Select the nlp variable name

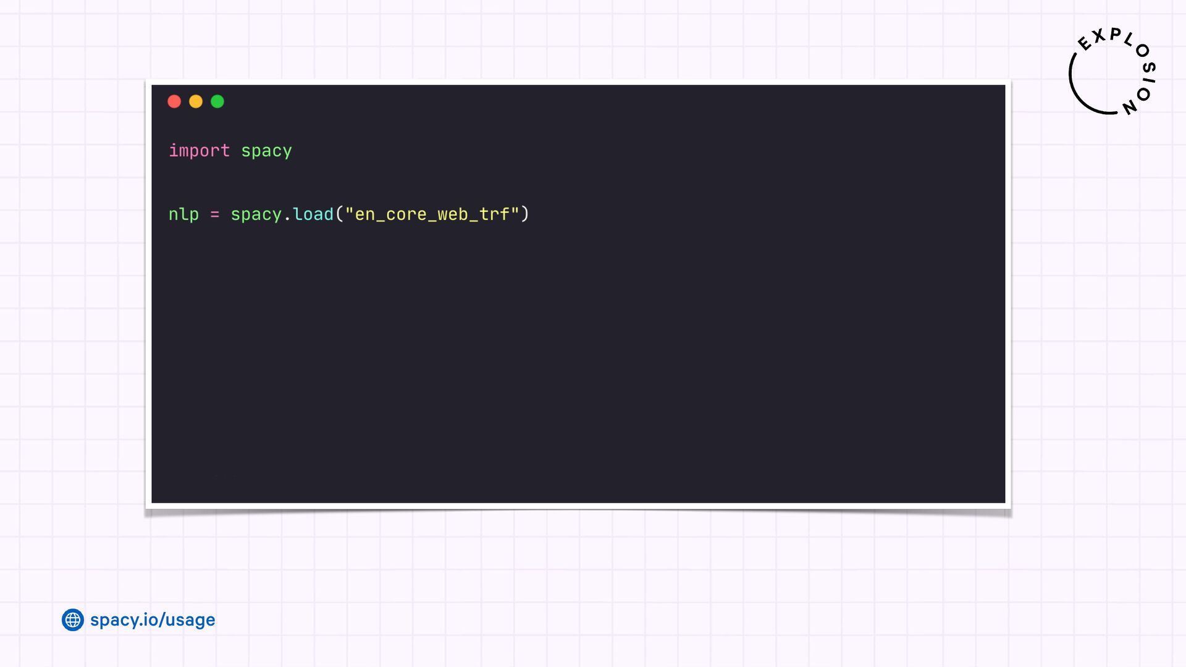183,214
